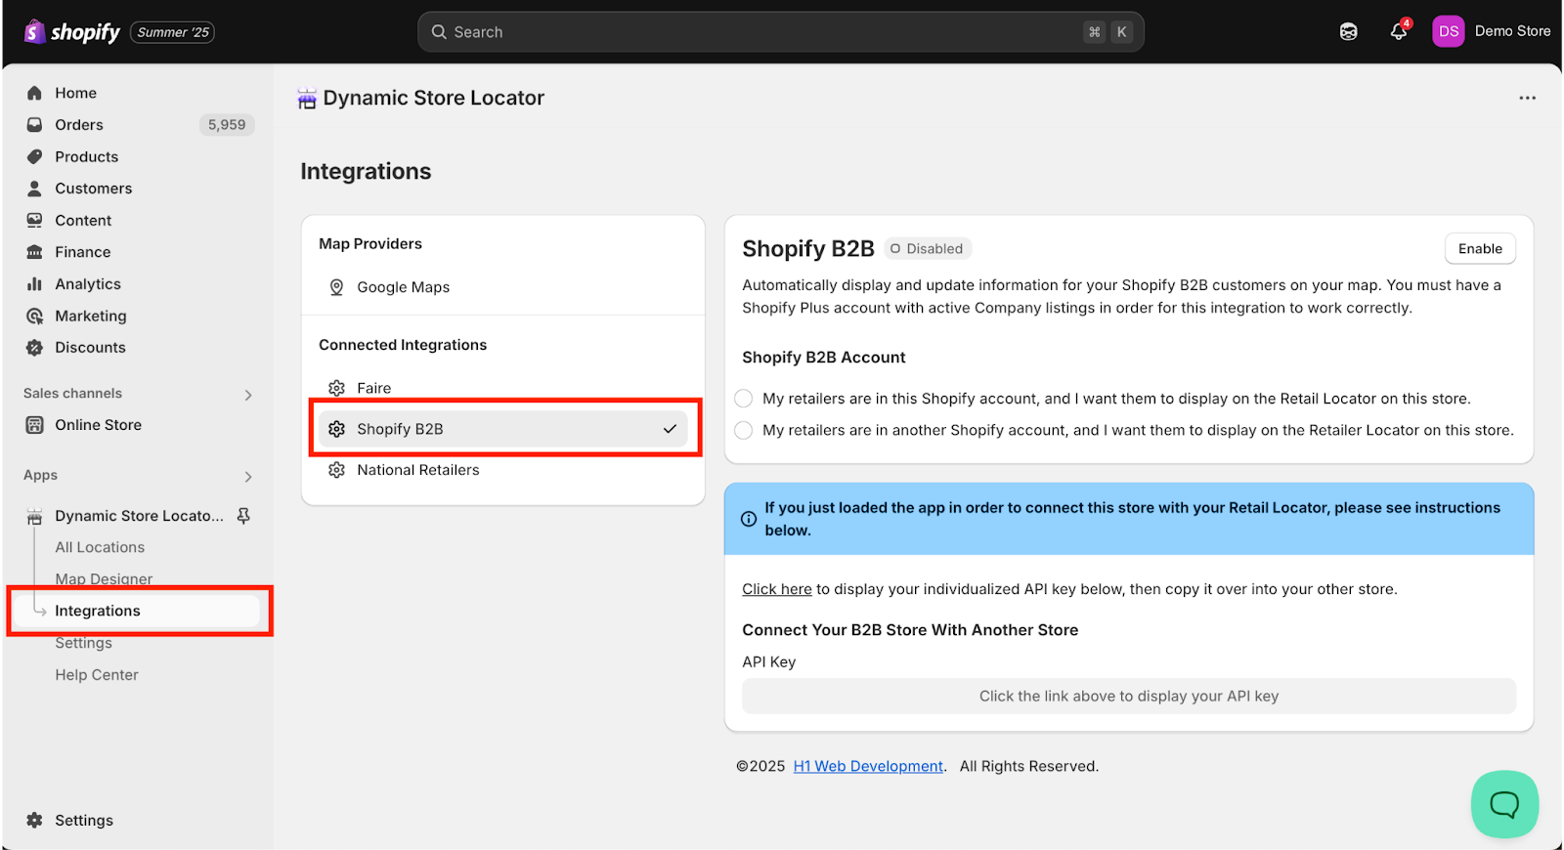The image size is (1564, 850).
Task: Select 'My retailers are in another Shopify account' option
Action: pos(744,430)
